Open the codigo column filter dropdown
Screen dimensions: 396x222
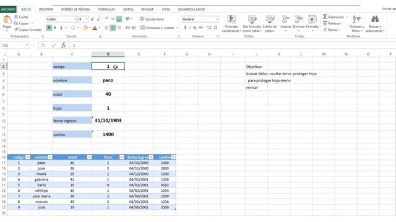(x=28, y=157)
